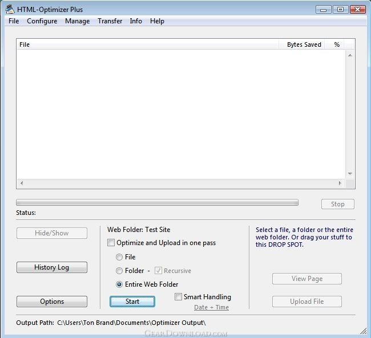This screenshot has height=338, width=371.
Task: Click the Start button
Action: (132, 302)
